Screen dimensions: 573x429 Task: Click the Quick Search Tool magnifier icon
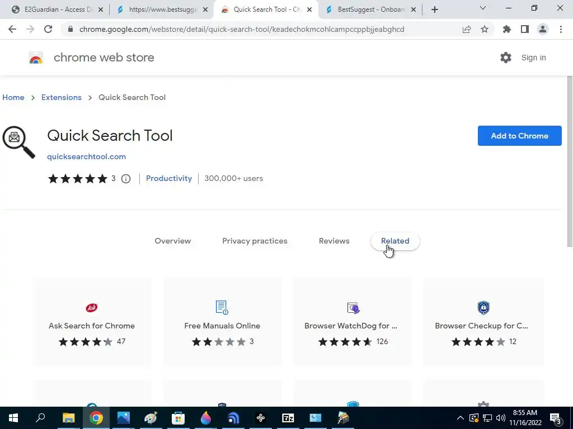tap(18, 142)
